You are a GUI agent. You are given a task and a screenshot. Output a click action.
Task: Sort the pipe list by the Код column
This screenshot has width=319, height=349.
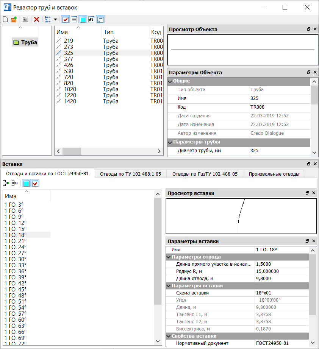coord(156,32)
